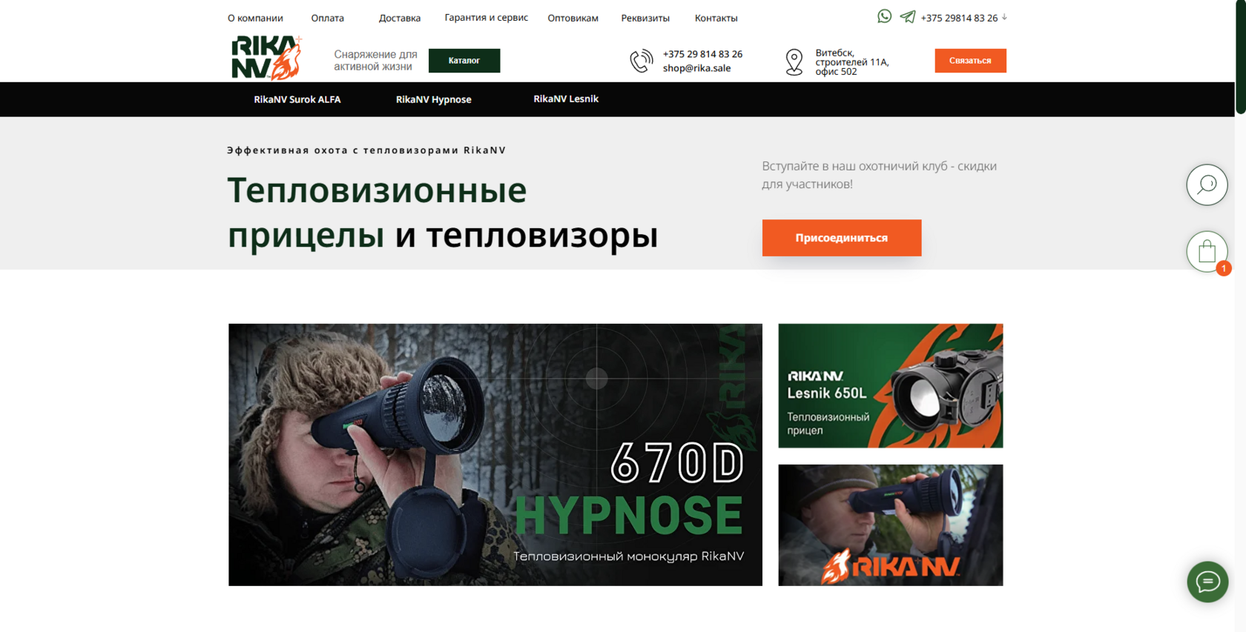Click the cart item count badge
This screenshot has height=632, width=1246.
(x=1224, y=269)
